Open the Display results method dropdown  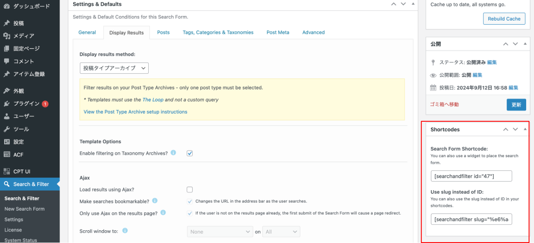pos(114,68)
